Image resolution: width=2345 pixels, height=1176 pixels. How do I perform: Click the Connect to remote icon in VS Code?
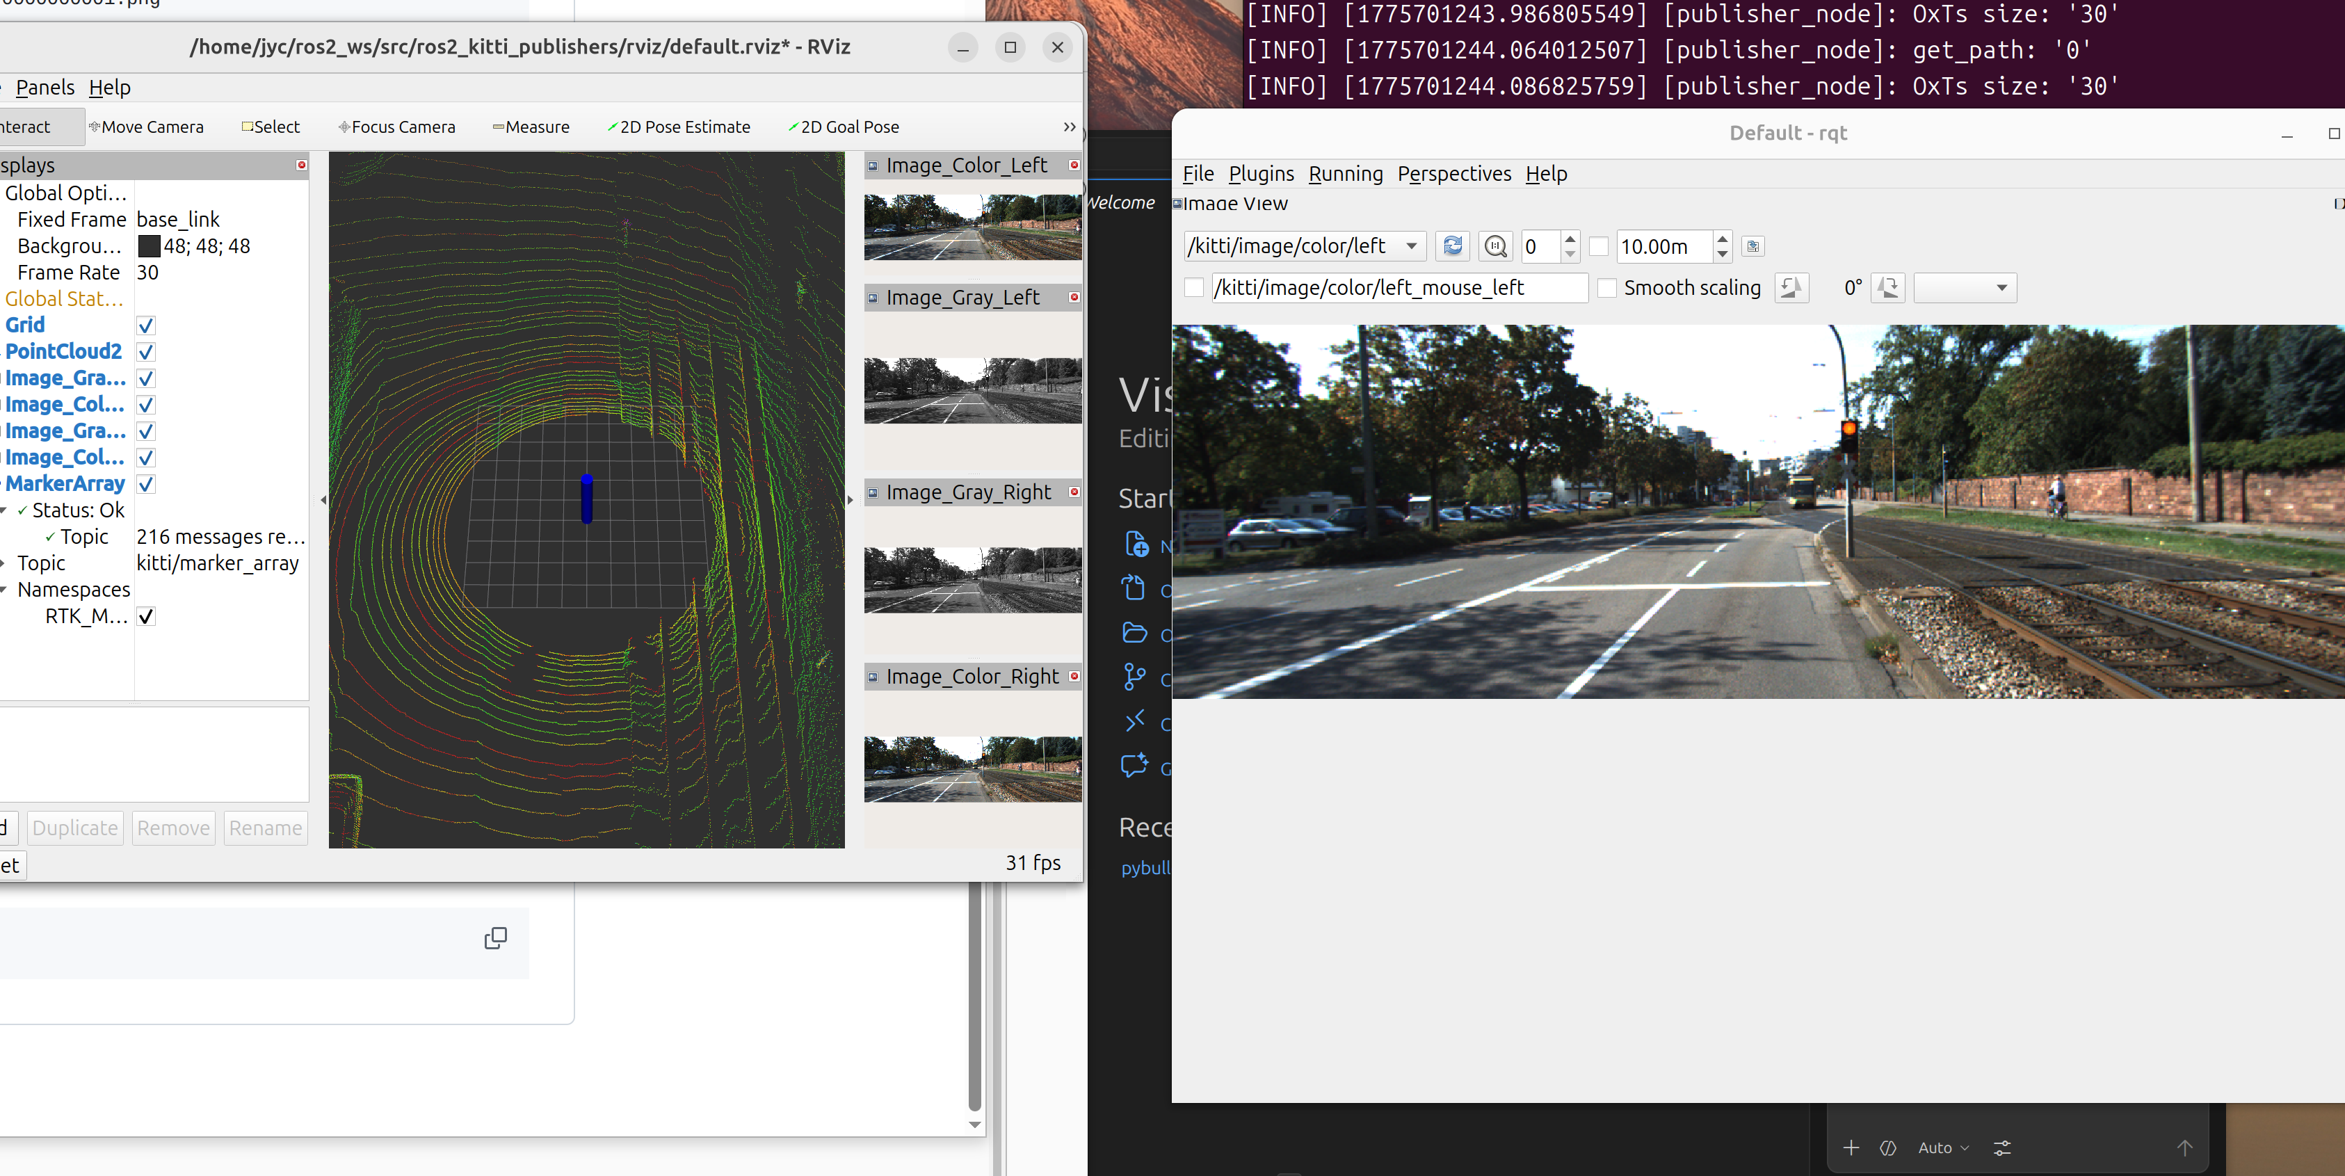coord(1134,721)
